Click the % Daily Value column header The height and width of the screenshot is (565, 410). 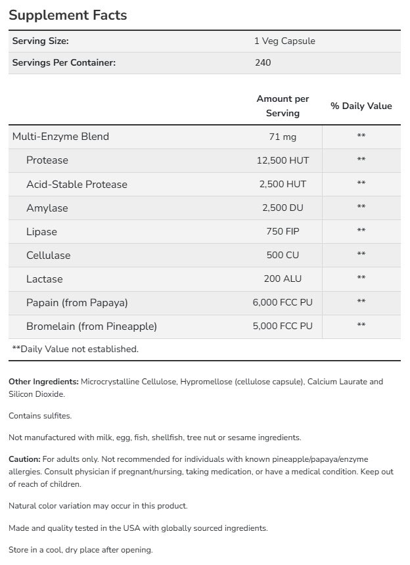coord(361,106)
